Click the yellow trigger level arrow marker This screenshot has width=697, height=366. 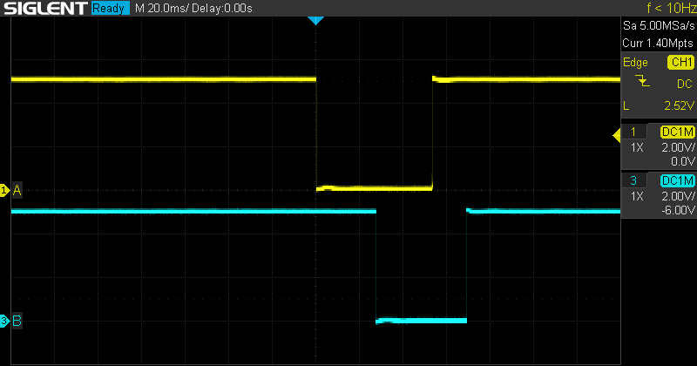pyautogui.click(x=617, y=133)
